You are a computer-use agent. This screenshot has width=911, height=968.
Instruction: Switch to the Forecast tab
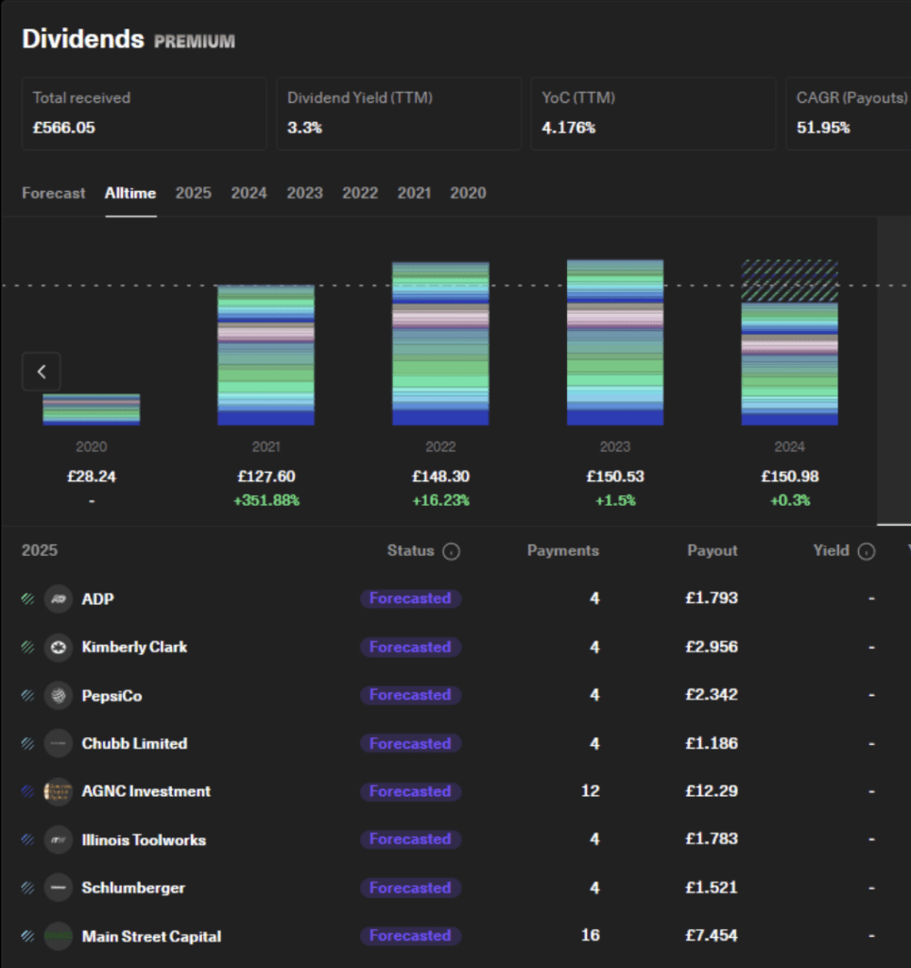[54, 193]
